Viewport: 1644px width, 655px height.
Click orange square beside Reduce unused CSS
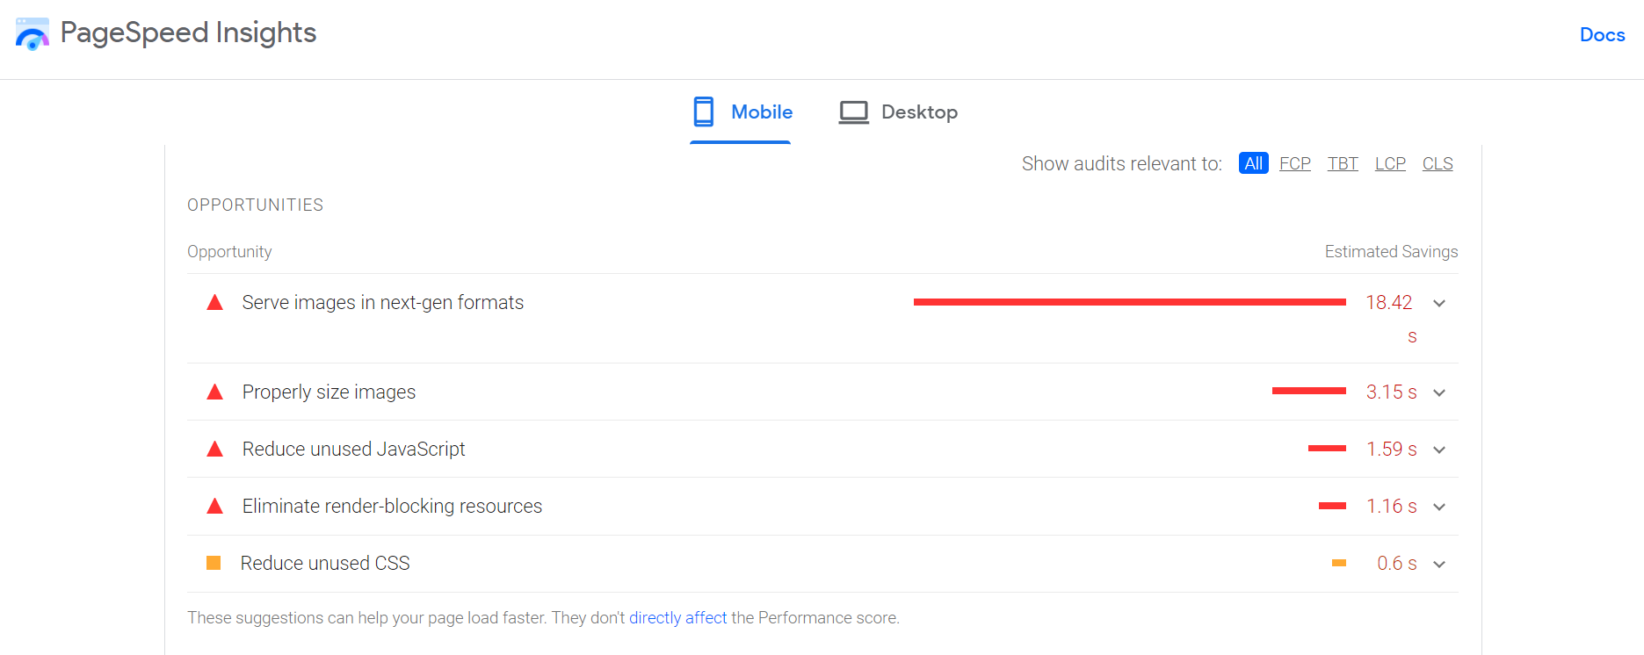(214, 563)
